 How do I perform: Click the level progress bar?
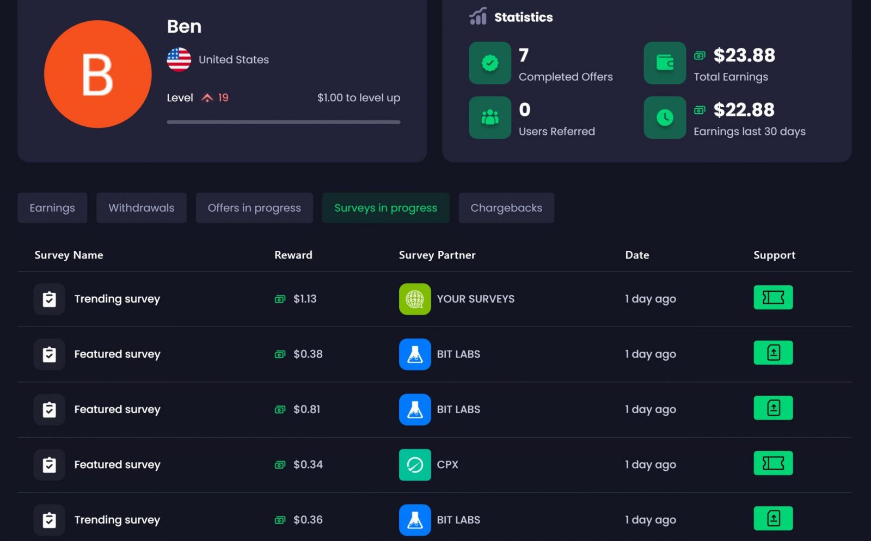coord(284,122)
